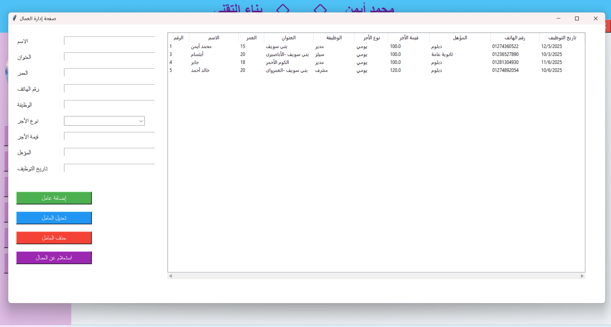
Task: Focus the تاريخ التوظيف hire date field
Action: (x=109, y=168)
